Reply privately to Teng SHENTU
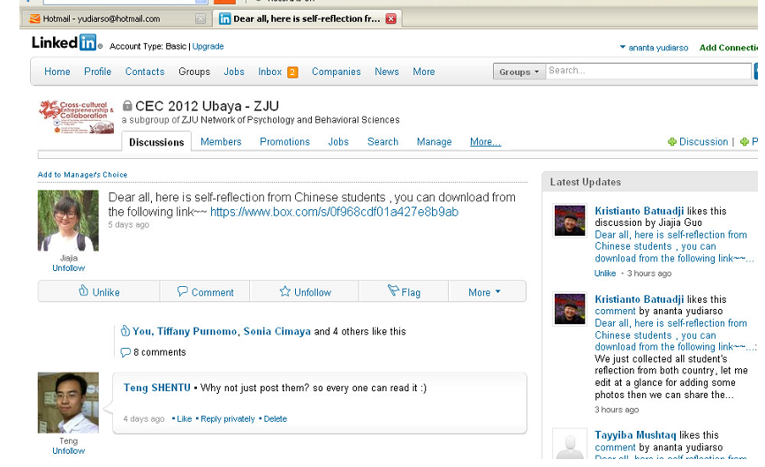Screen dimensions: 765x467 [x=227, y=418]
